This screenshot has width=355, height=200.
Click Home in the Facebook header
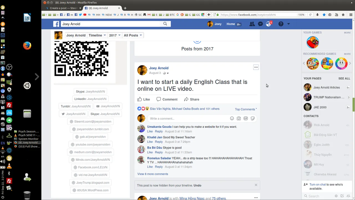[x=231, y=24]
